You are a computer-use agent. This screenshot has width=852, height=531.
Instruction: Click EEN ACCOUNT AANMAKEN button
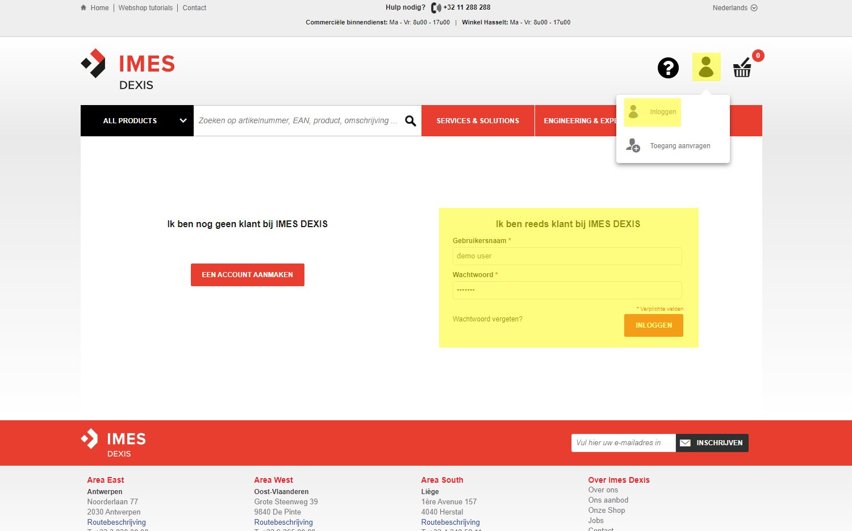click(248, 275)
